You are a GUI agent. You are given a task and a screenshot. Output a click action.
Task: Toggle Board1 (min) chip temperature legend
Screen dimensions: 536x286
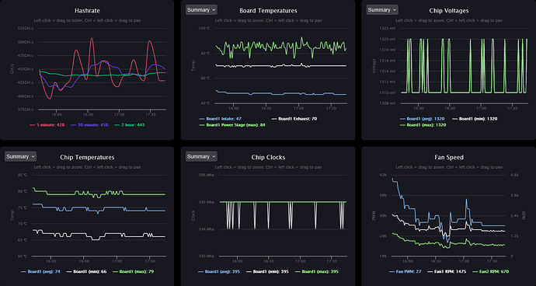[x=86, y=272]
